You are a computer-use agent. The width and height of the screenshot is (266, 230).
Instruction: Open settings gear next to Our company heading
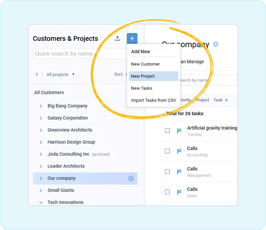click(216, 44)
